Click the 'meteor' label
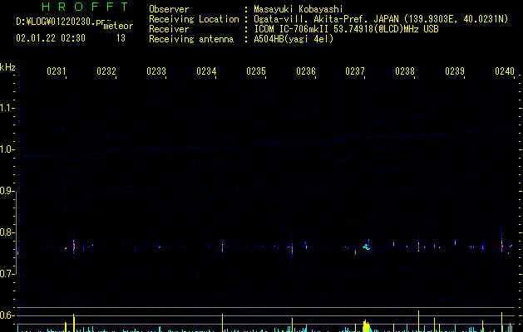 [x=118, y=26]
